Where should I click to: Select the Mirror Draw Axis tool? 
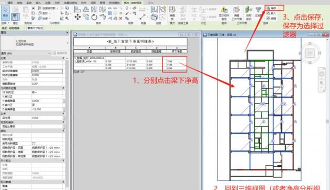[x=103, y=9]
